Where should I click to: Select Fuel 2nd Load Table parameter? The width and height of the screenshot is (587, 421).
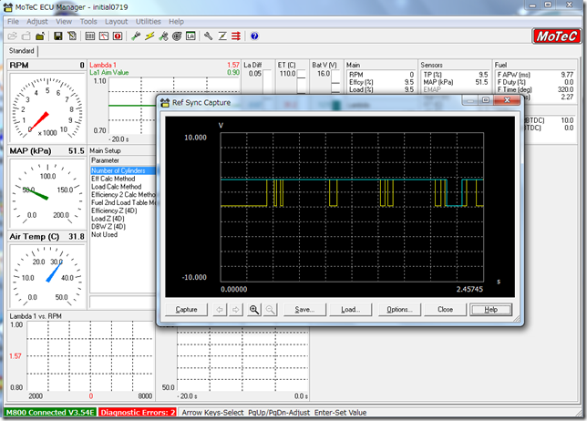123,202
